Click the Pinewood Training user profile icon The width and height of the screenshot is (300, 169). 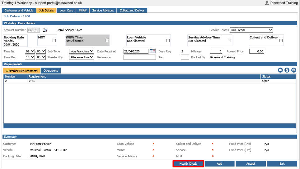(x=267, y=3)
